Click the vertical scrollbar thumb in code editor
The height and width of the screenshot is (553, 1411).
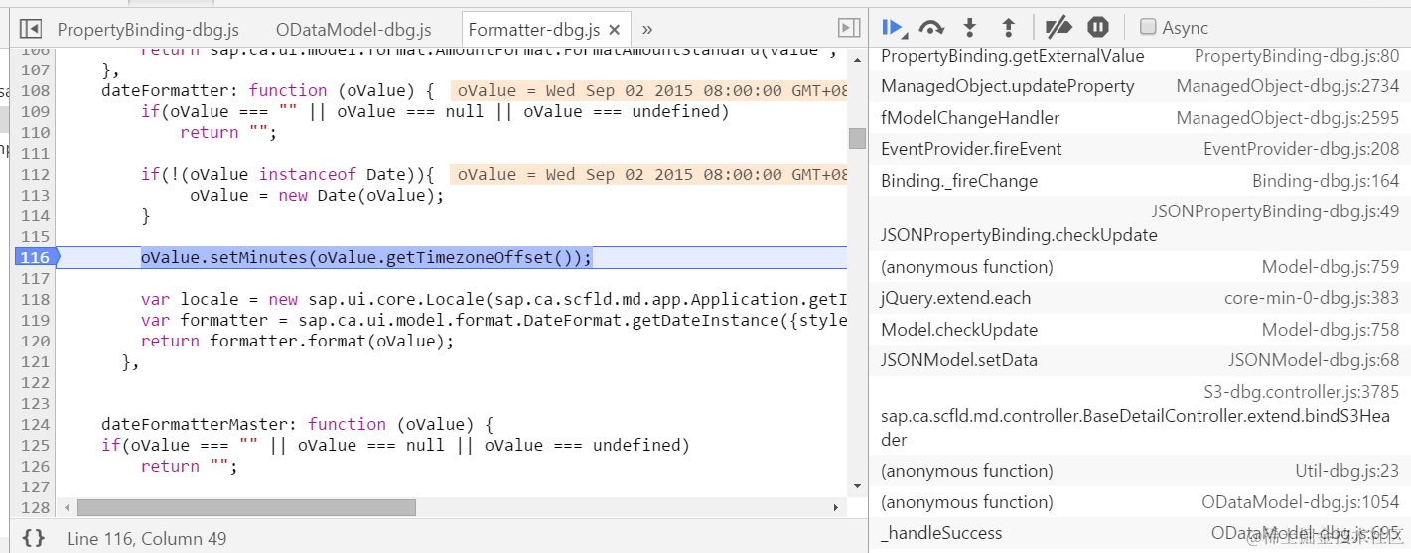pos(857,138)
